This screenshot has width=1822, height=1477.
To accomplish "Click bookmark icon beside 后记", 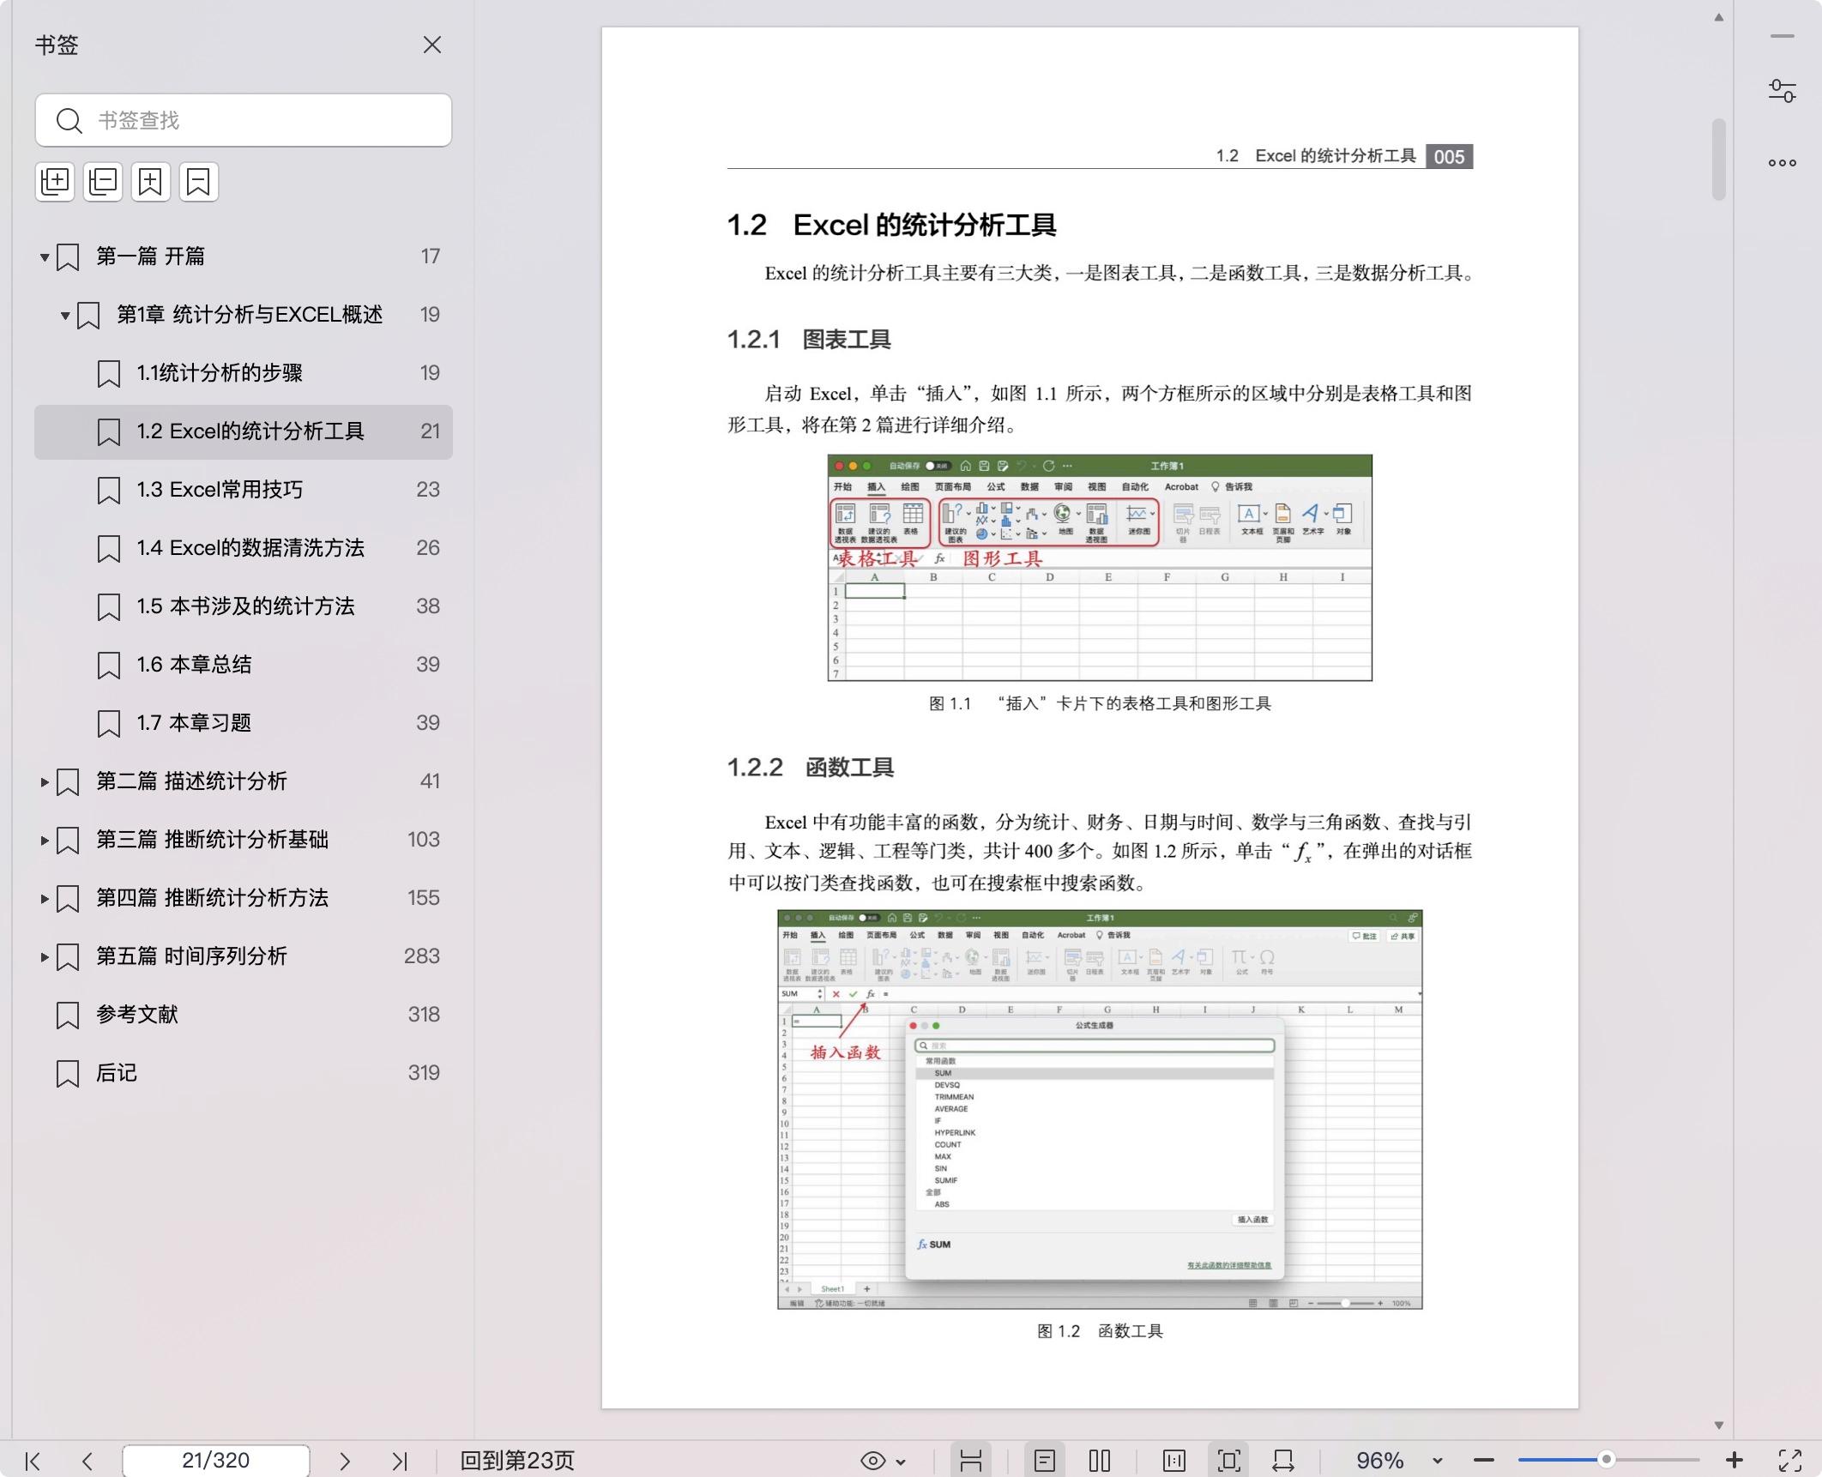I will click(x=68, y=1074).
